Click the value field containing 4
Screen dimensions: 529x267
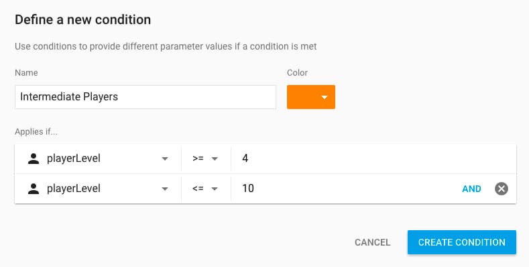click(x=373, y=159)
